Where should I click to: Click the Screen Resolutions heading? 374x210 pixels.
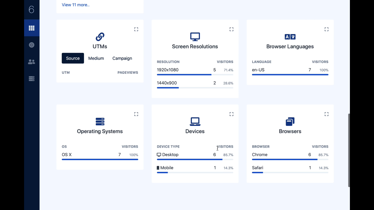pos(195,46)
